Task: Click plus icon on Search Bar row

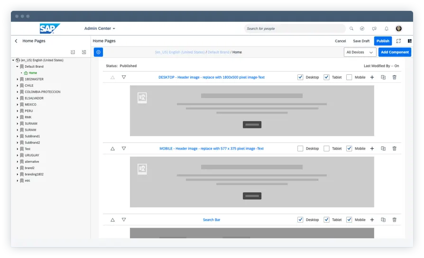Action: point(372,220)
